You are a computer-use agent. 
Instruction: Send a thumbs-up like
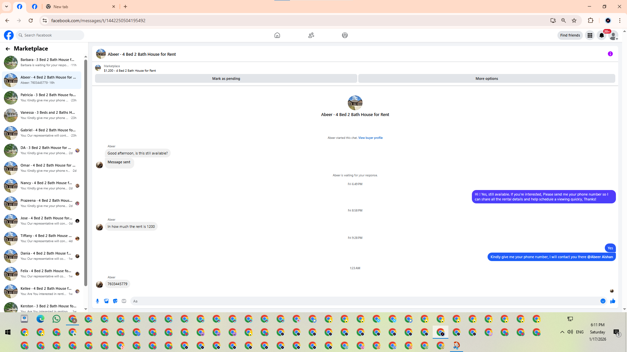point(613,301)
